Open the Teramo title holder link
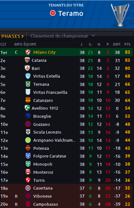This screenshot has width=134, height=208. [x=71, y=13]
